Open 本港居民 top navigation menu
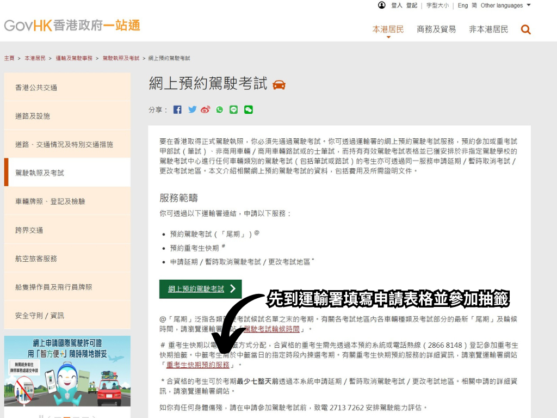The height and width of the screenshot is (418, 557). click(388, 29)
